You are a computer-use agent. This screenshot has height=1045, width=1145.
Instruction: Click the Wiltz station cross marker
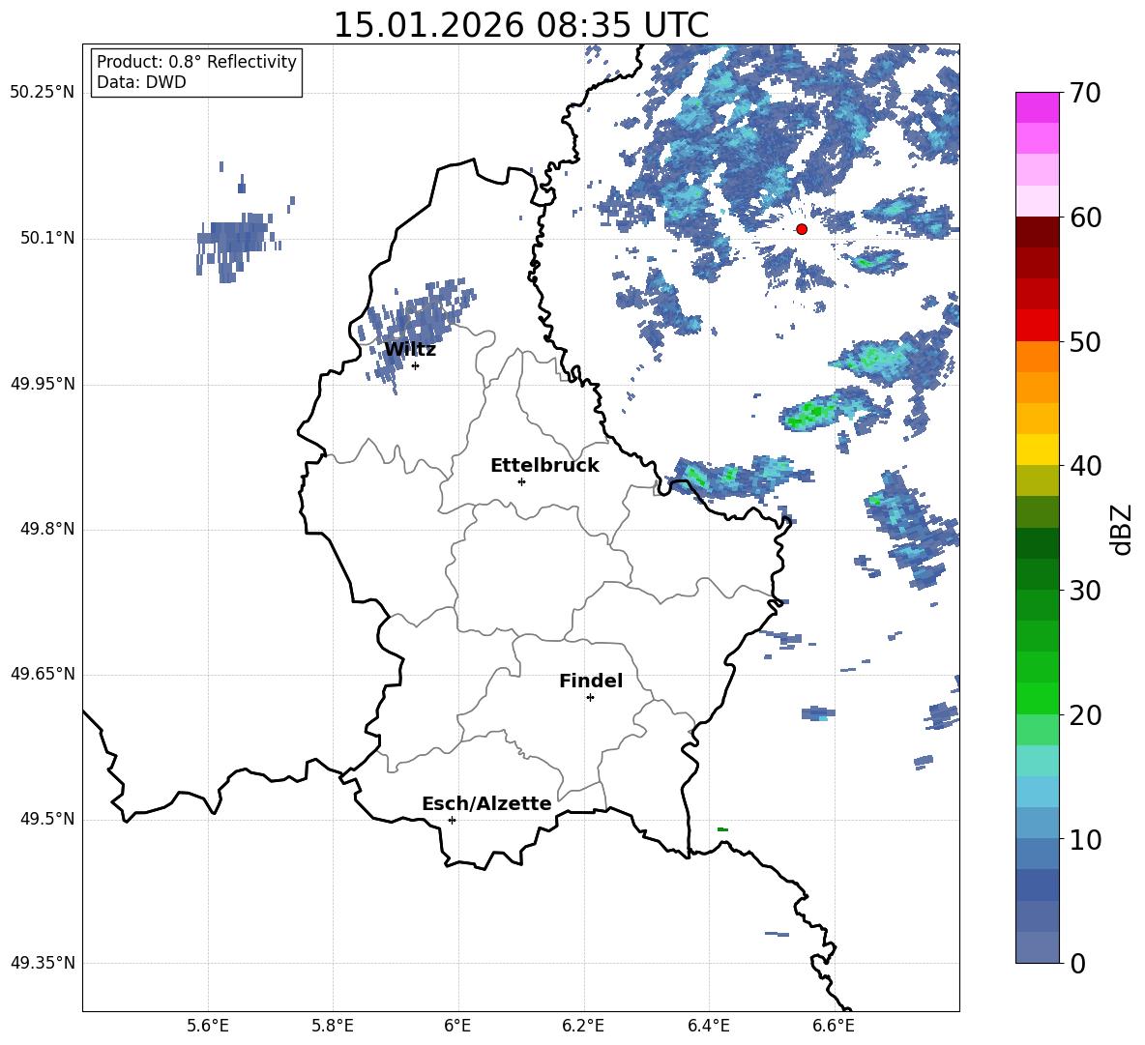(415, 365)
